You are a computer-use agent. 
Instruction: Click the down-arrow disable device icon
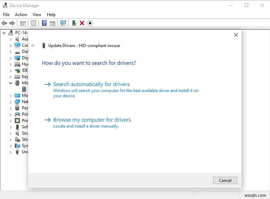click(x=90, y=23)
